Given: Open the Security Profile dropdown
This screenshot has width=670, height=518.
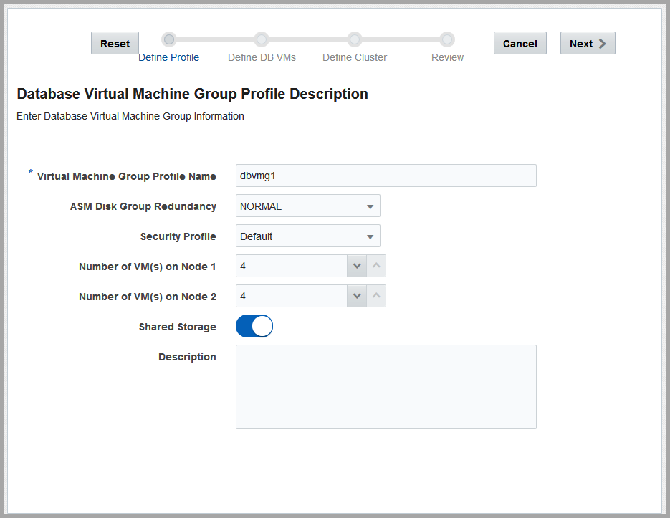Looking at the screenshot, I should pyautogui.click(x=307, y=236).
